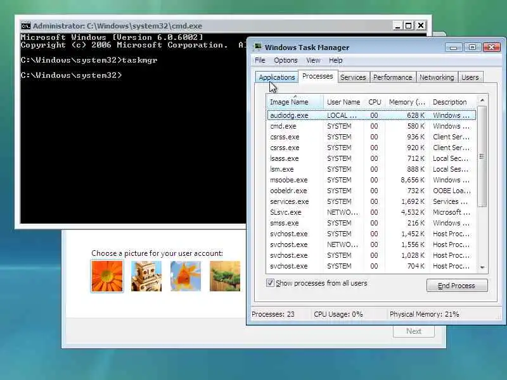Sort processes by CPU column
Screen dimensions: 507x380
[x=375, y=102]
